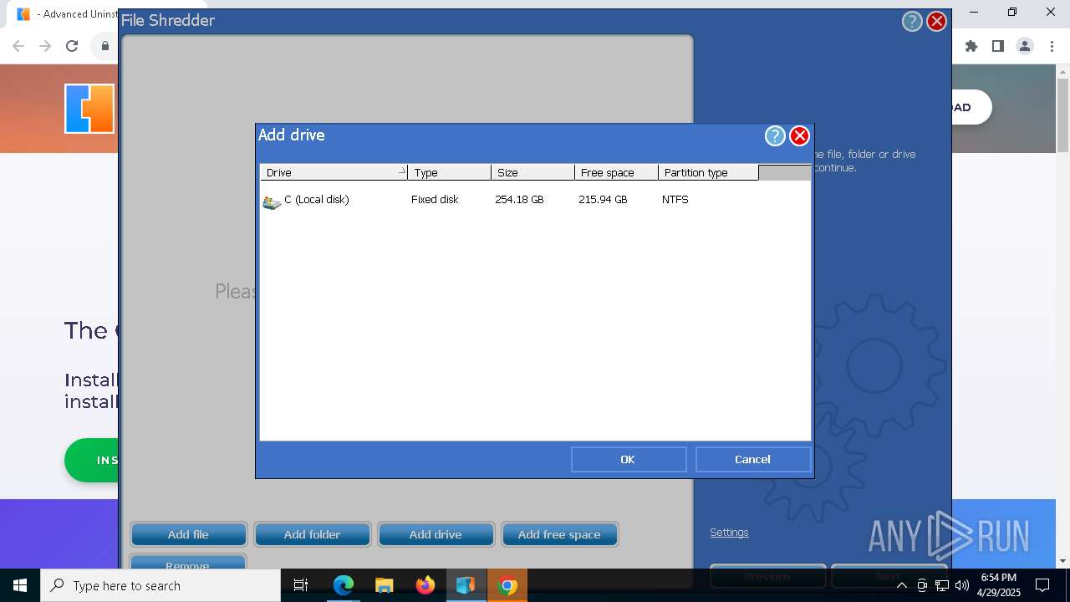The image size is (1070, 602).
Task: Open Task View on the taskbar
Action: point(301,585)
